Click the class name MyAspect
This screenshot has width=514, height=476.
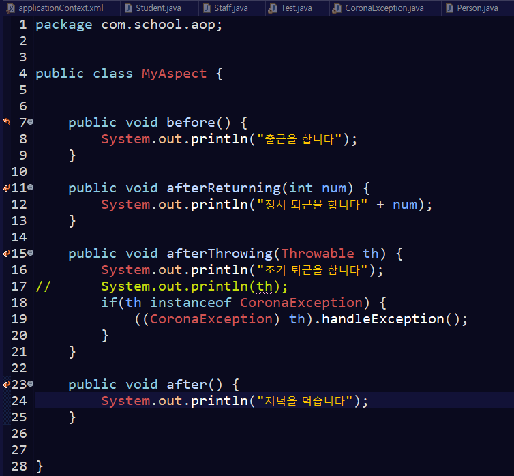[174, 74]
